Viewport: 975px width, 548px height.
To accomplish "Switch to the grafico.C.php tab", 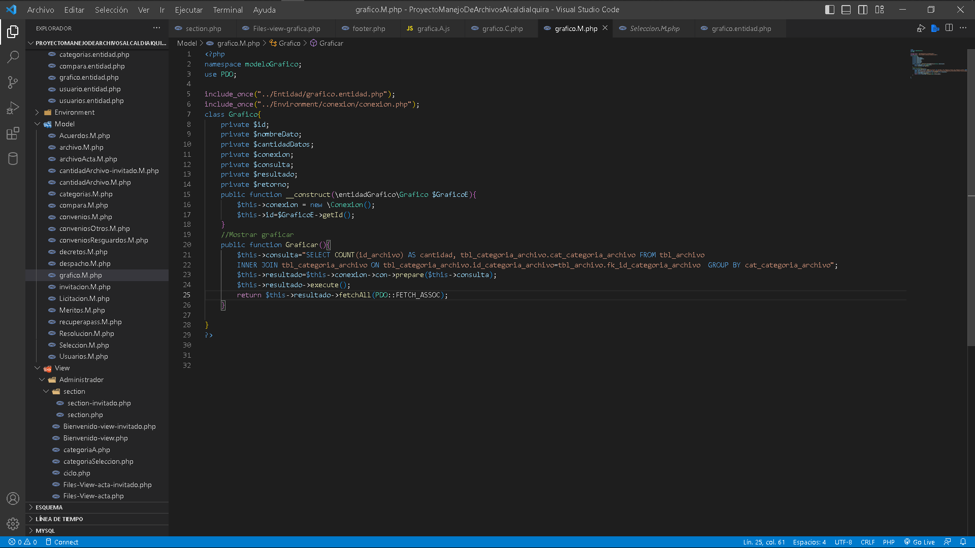I will (502, 28).
